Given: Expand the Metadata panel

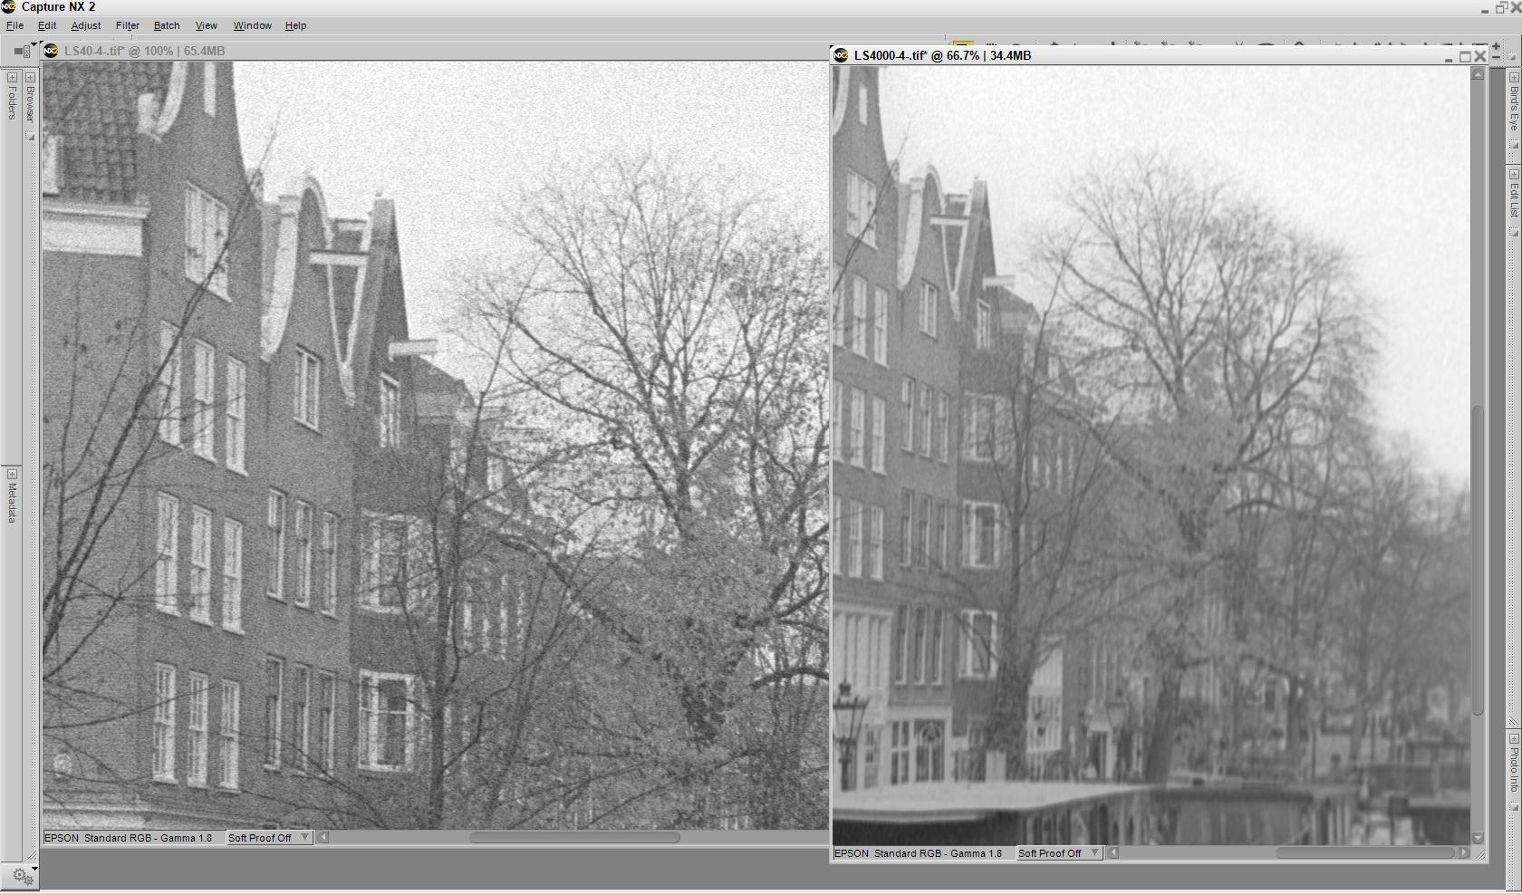Looking at the screenshot, I should coord(12,474).
